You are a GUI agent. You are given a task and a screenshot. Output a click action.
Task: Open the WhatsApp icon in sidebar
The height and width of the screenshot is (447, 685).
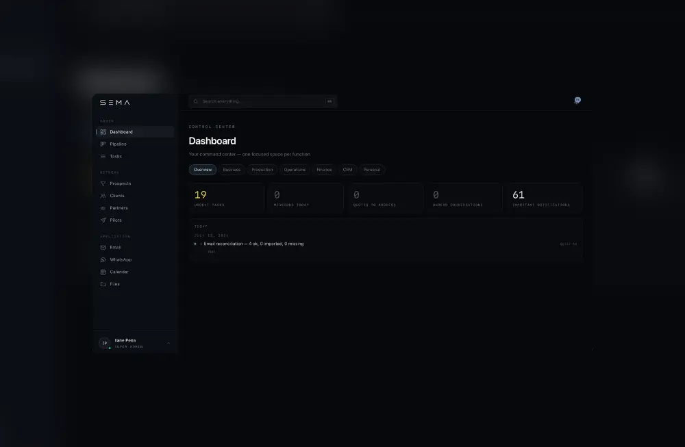[x=103, y=259]
